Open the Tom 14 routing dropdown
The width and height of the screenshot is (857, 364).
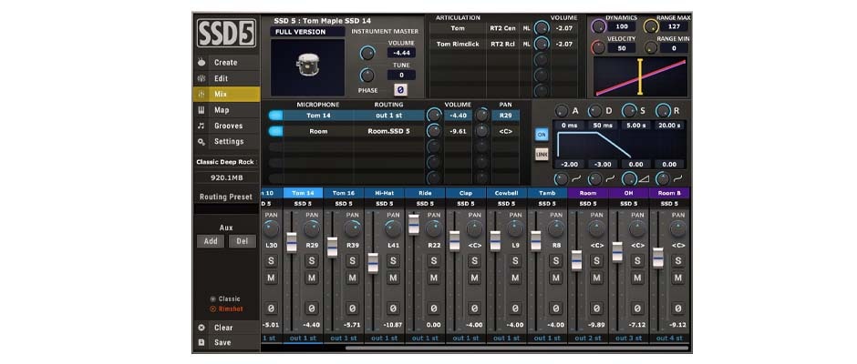[x=388, y=116]
